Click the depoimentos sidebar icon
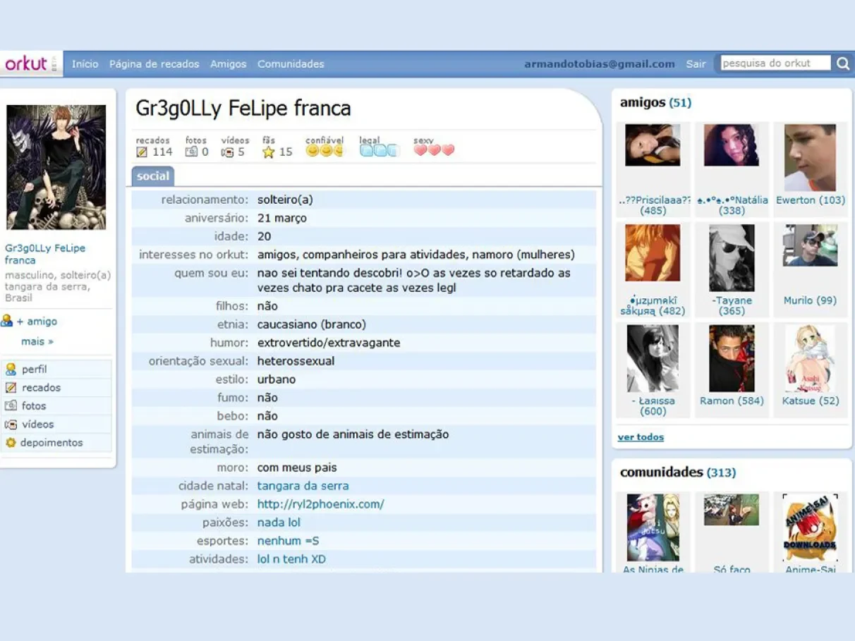 [11, 442]
